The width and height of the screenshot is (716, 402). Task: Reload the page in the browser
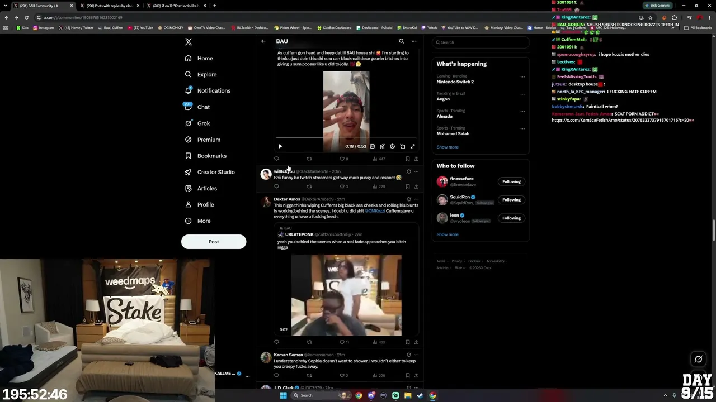[x=26, y=17]
